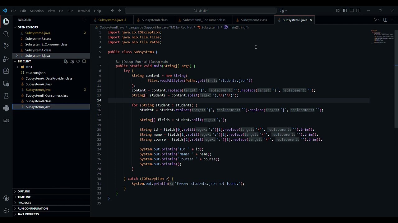Screen dimensions: 398x223
Task: Click Debug CodeLens above main method
Action: tap(128, 62)
